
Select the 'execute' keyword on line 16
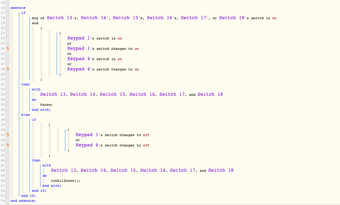(18, 8)
